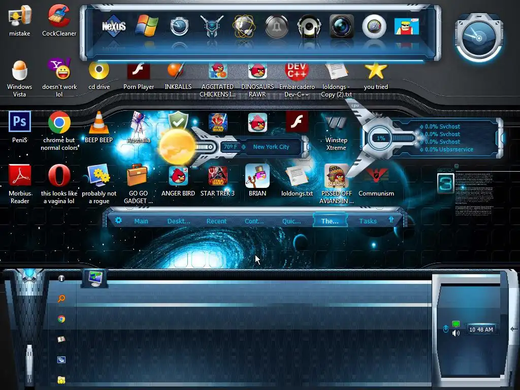Viewport: 520px width, 390px height.
Task: Launch the Opera 'this looks like' icon
Action: point(59,184)
